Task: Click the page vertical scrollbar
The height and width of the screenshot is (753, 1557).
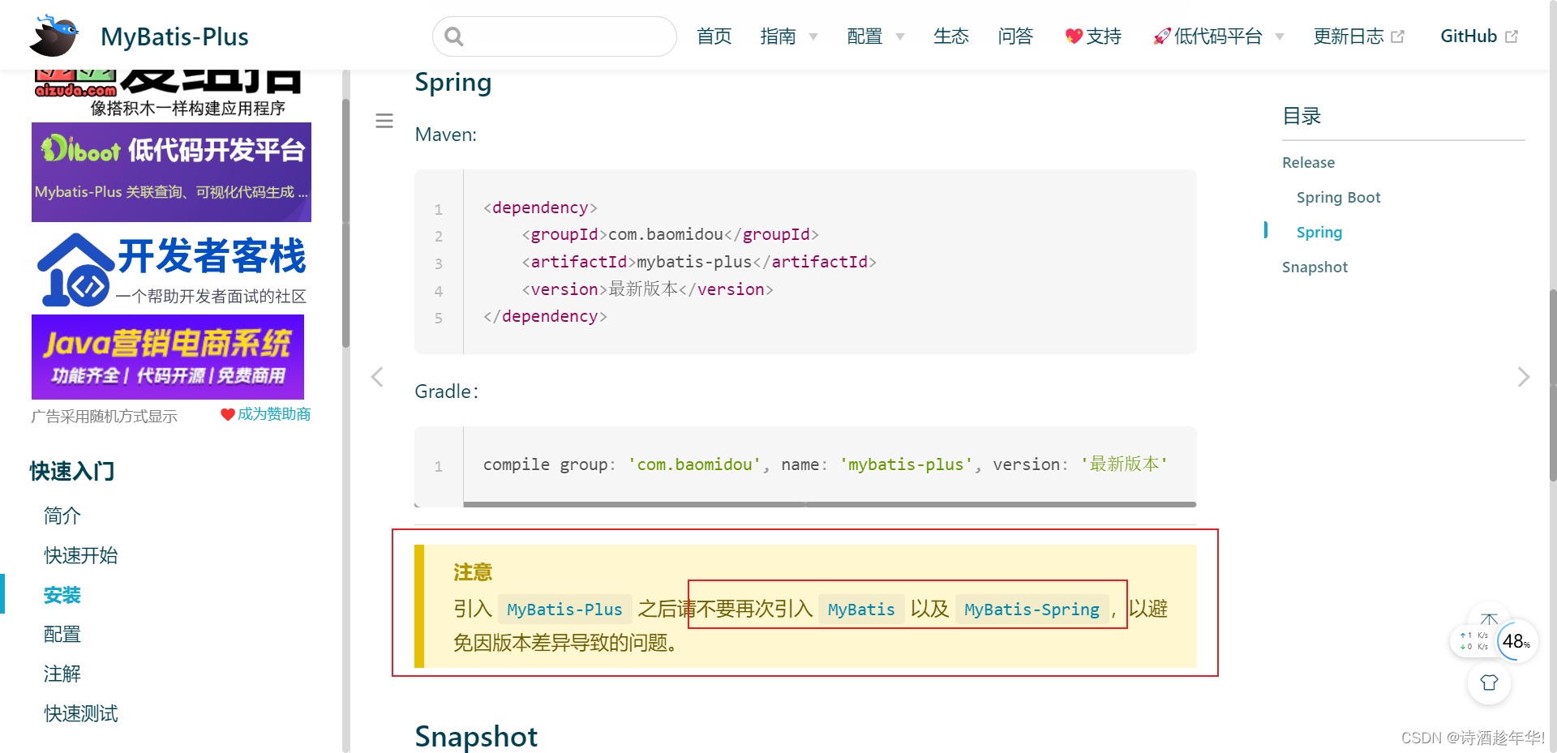Action: tap(1553, 385)
